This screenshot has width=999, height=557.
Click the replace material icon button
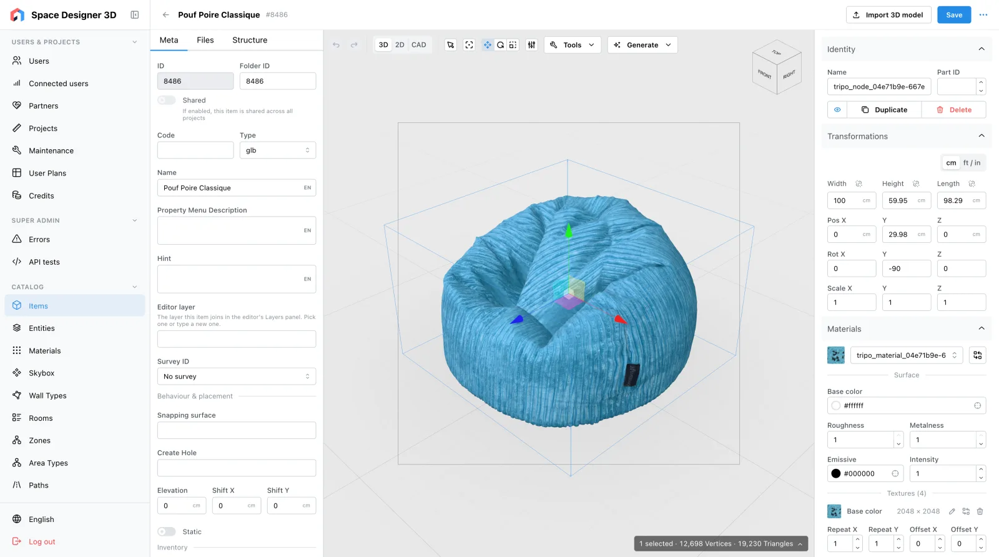[x=978, y=355]
